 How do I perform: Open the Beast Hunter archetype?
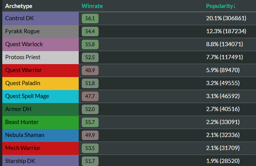click(22, 122)
